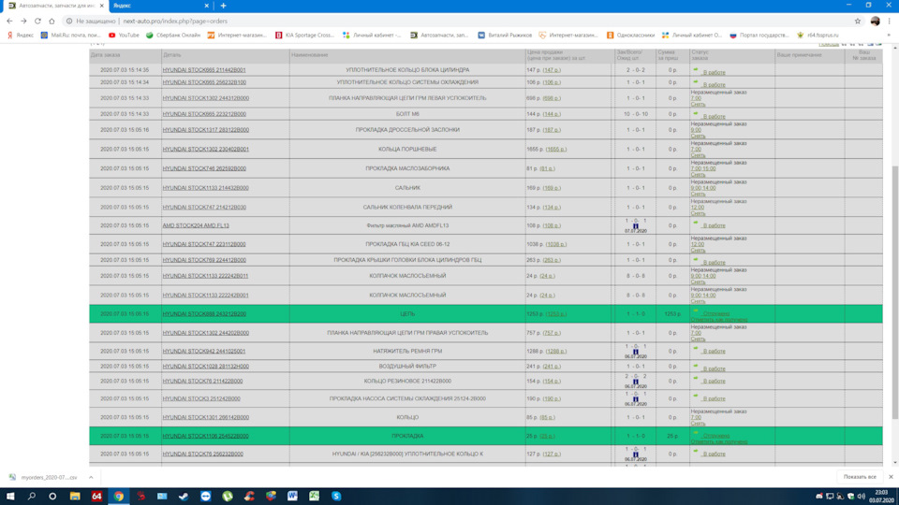Reload the orders page
Screen dimensions: 899x505
click(x=37, y=22)
